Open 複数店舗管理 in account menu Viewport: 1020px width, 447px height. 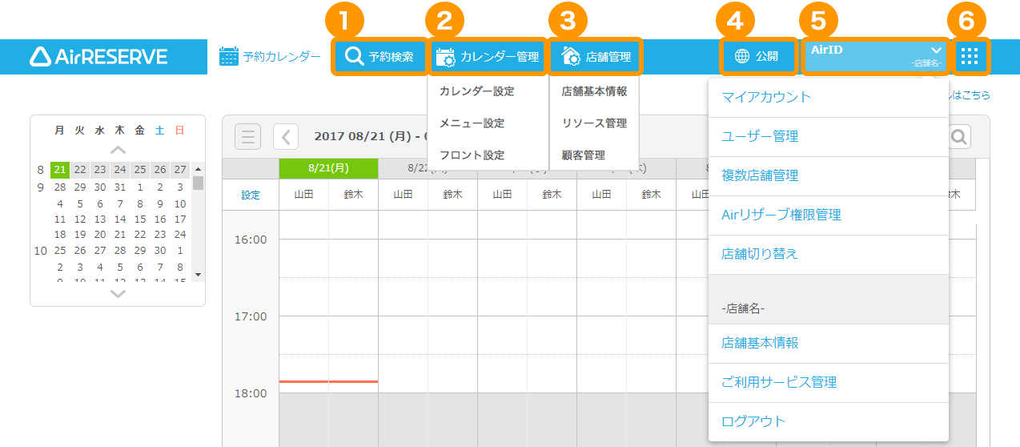coord(829,175)
